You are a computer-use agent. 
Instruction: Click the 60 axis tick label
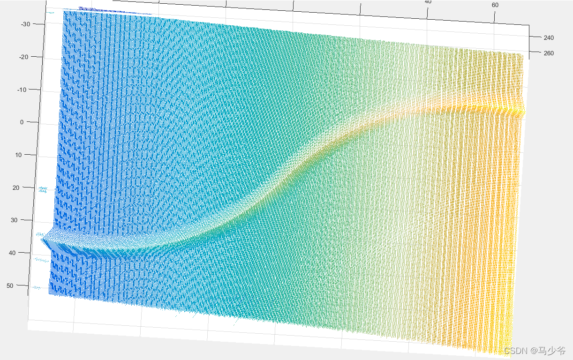pyautogui.click(x=495, y=5)
